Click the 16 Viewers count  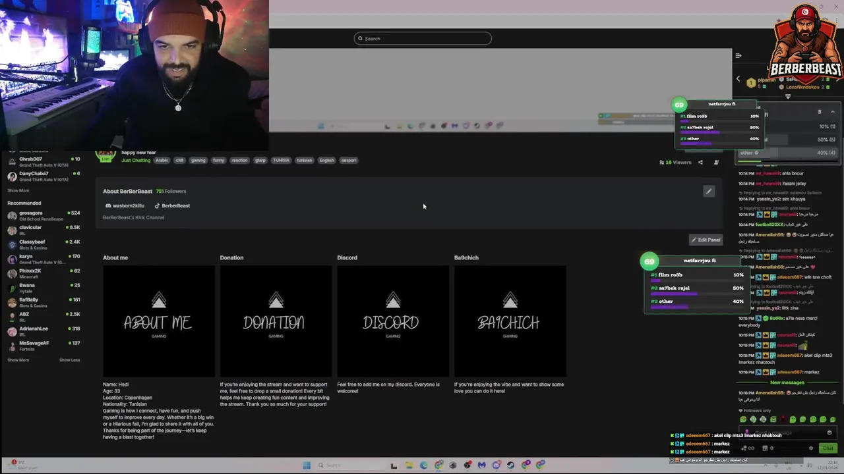pyautogui.click(x=676, y=162)
